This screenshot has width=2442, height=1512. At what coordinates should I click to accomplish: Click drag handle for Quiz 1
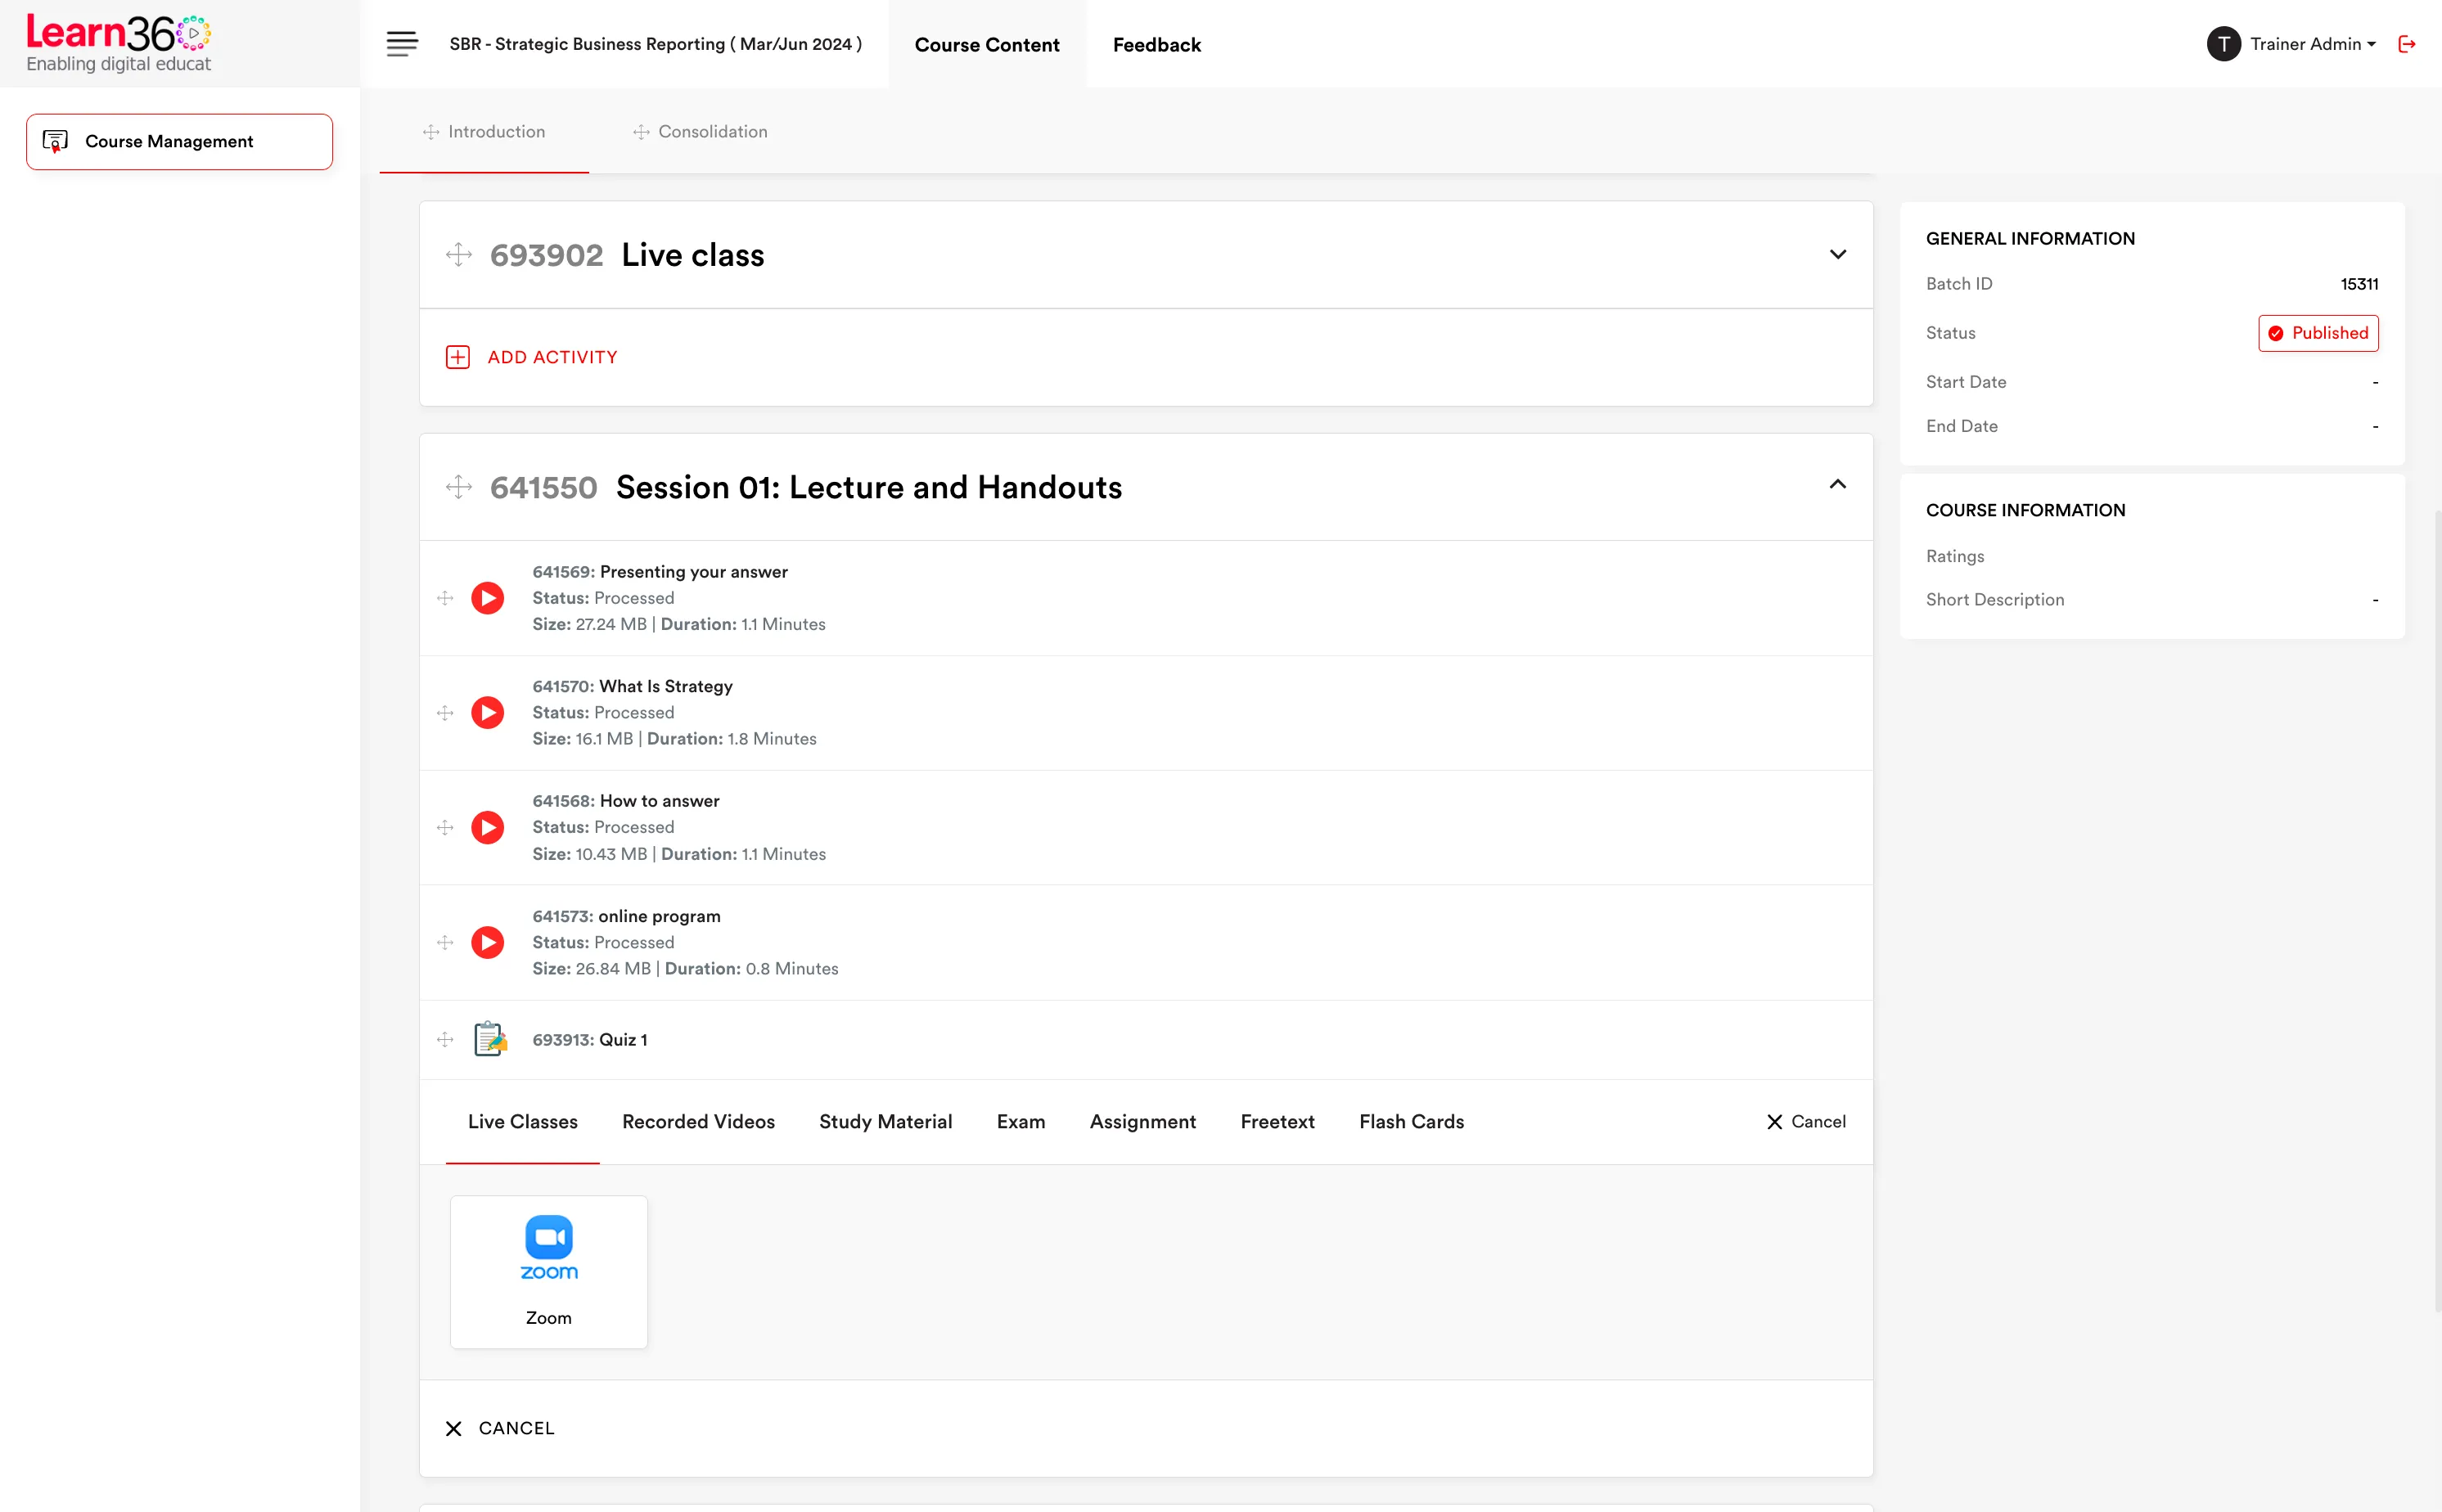[445, 1040]
